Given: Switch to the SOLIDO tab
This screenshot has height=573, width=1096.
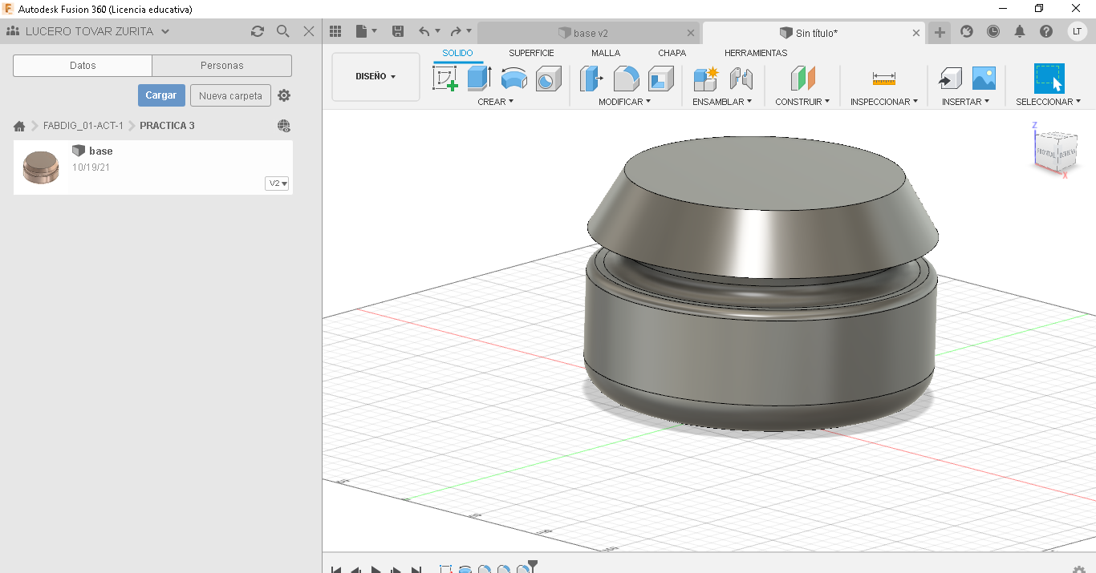Looking at the screenshot, I should pyautogui.click(x=458, y=53).
